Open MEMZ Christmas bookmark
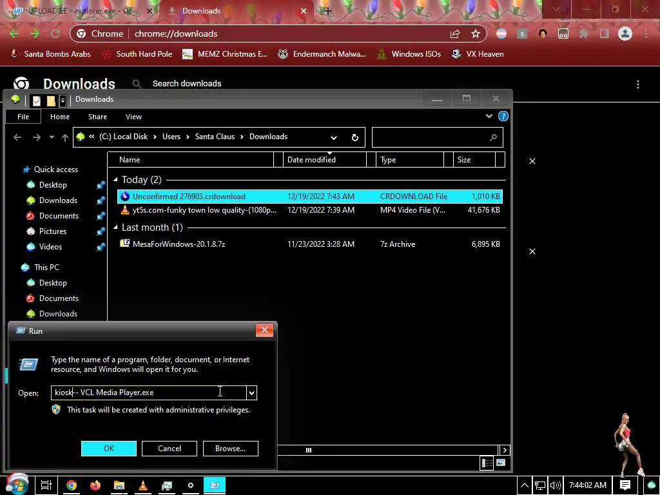The image size is (660, 495). pyautogui.click(x=225, y=54)
